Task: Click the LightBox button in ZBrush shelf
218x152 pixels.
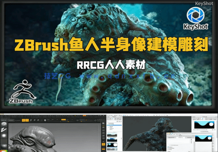Action: tap(11, 120)
